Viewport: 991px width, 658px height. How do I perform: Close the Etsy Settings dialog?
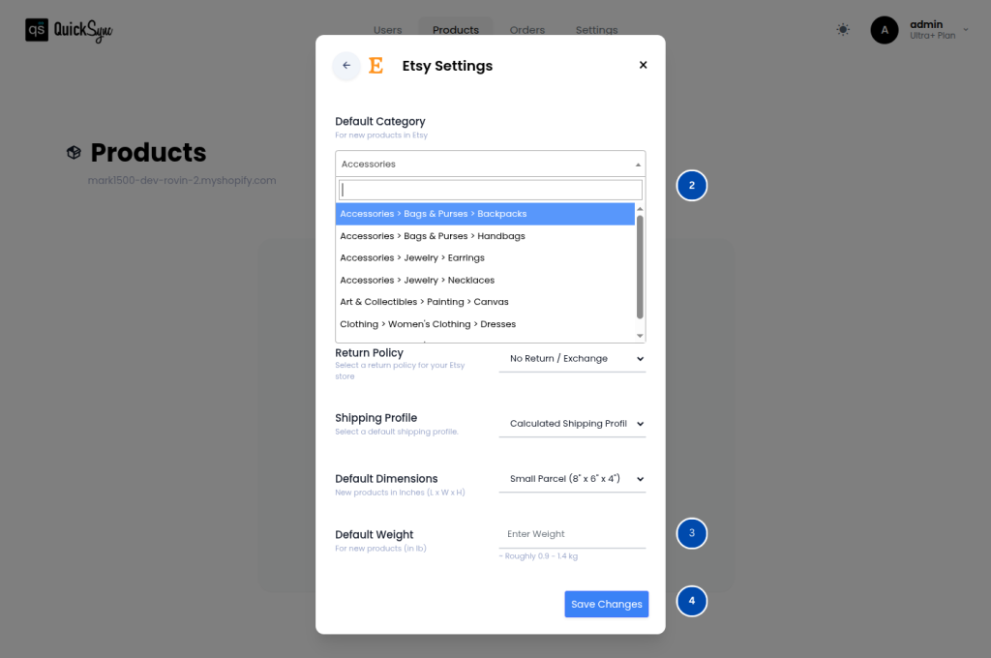(643, 66)
